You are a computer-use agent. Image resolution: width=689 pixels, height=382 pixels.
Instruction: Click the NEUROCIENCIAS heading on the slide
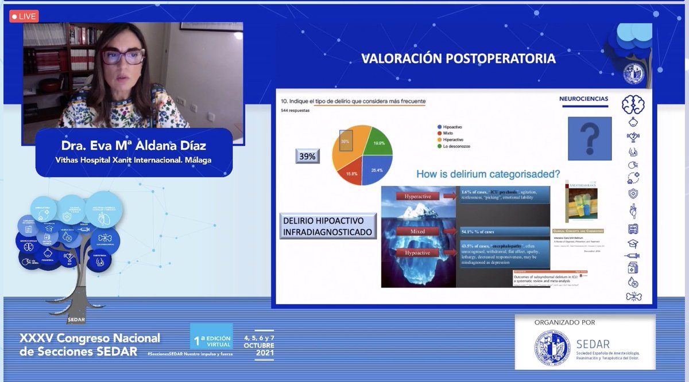[x=583, y=99]
